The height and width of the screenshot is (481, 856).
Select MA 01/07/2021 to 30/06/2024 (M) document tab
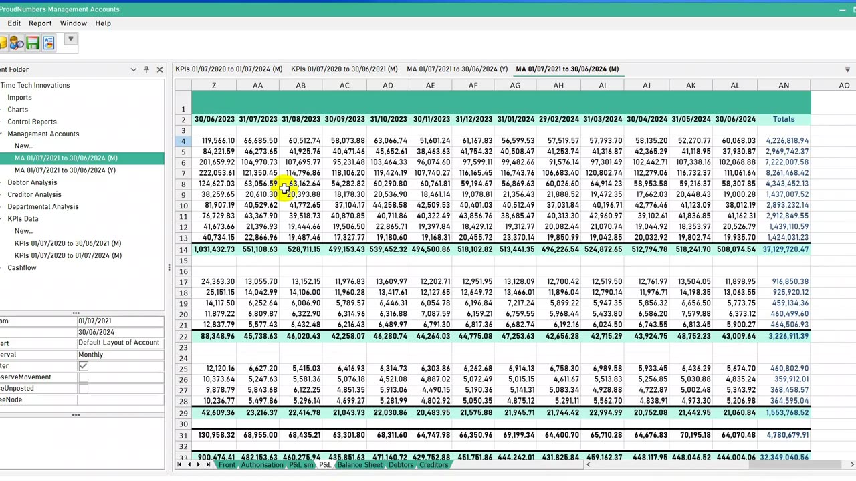[x=567, y=69]
